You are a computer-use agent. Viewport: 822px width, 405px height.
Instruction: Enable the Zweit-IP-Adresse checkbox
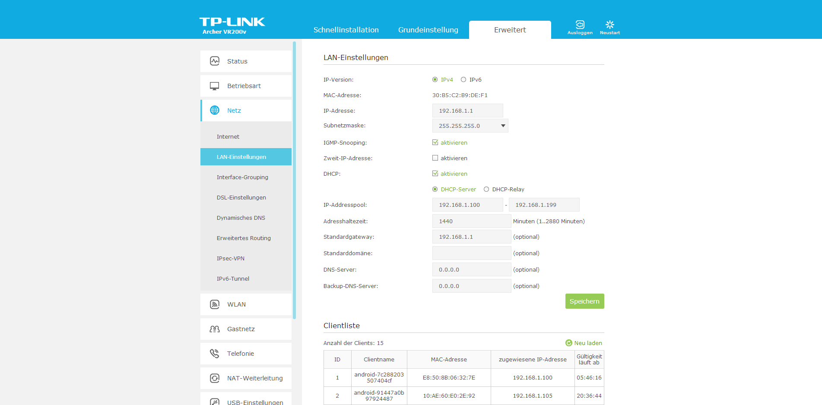pyautogui.click(x=435, y=158)
